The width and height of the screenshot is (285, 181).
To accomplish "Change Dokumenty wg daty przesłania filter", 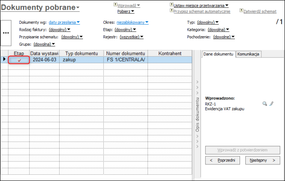I will click(x=64, y=22).
